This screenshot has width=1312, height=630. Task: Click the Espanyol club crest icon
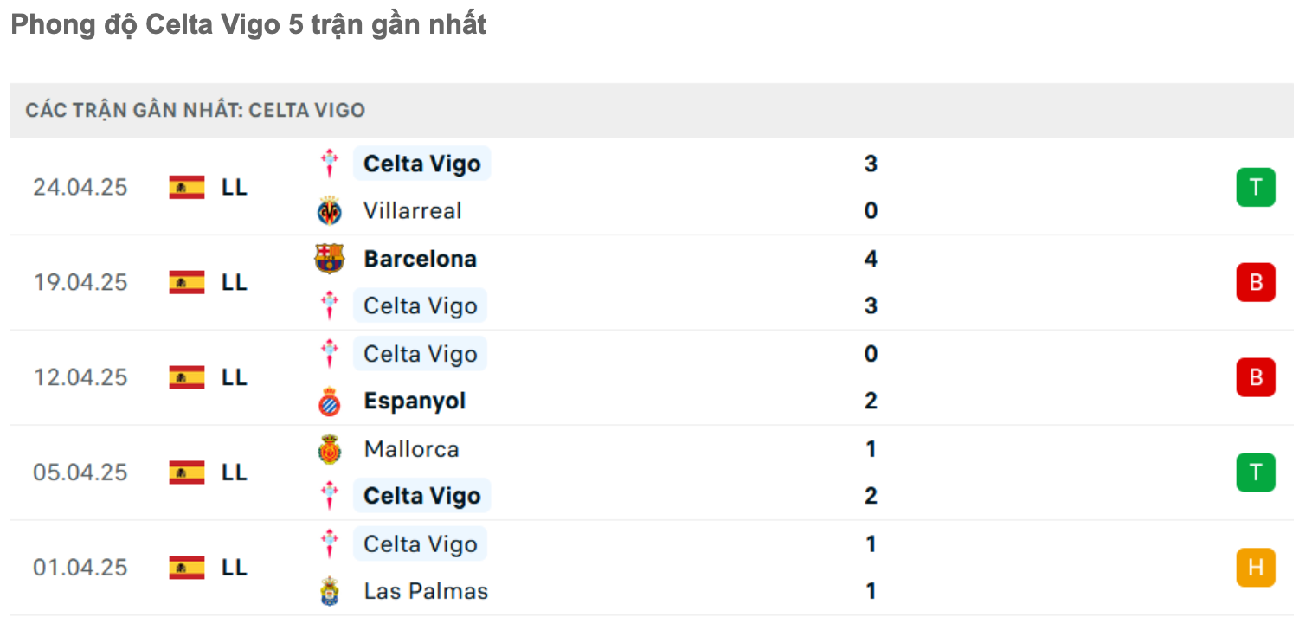tap(330, 402)
